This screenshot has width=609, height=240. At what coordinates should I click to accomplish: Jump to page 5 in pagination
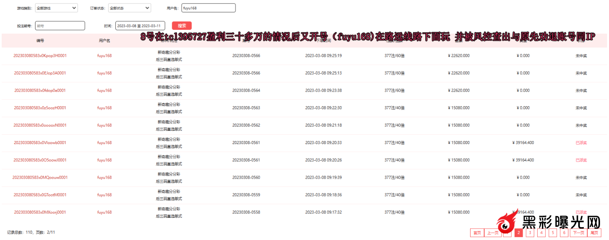553,233
